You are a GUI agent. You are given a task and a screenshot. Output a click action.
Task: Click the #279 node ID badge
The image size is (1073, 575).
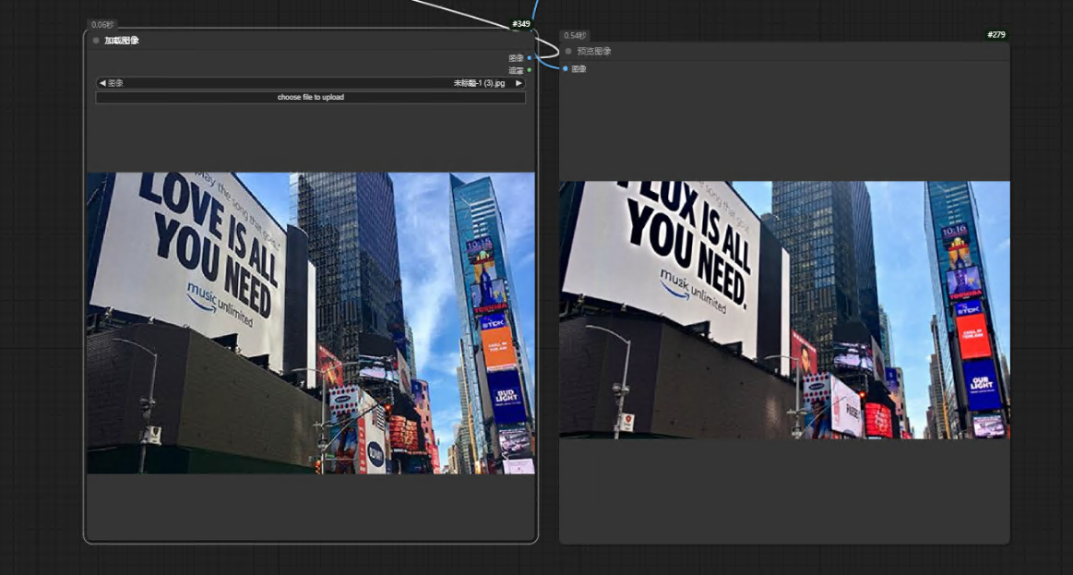tap(996, 35)
